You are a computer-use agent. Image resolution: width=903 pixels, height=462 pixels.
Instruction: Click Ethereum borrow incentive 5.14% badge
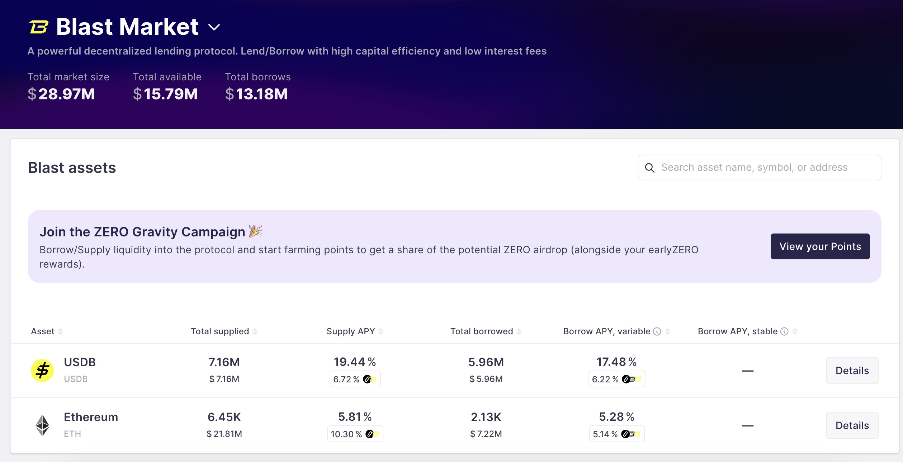coord(617,434)
